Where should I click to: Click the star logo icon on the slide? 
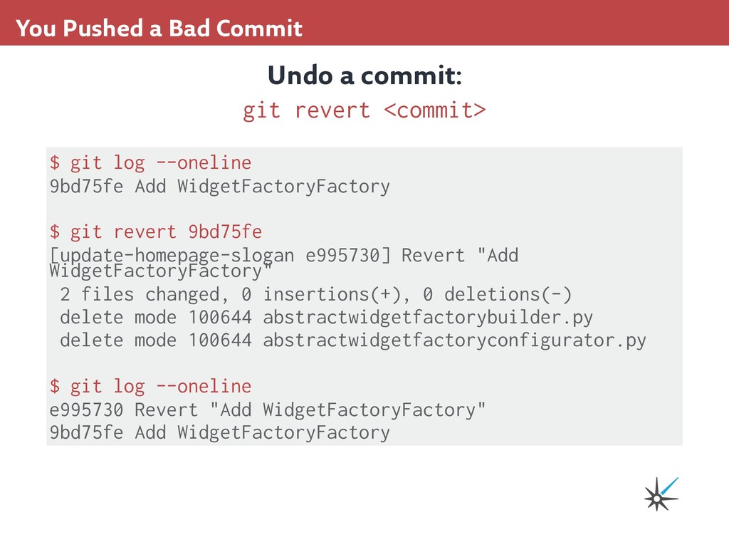pyautogui.click(x=661, y=494)
